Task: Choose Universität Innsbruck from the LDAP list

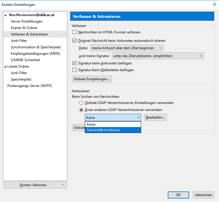Action: [x=113, y=130]
